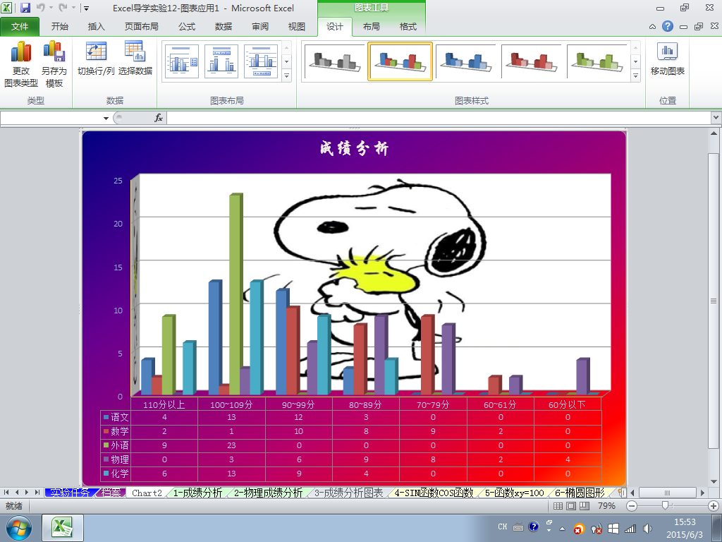722x542 pixels.
Task: Select sheet tab 3-成绩分析图表
Action: click(x=348, y=493)
